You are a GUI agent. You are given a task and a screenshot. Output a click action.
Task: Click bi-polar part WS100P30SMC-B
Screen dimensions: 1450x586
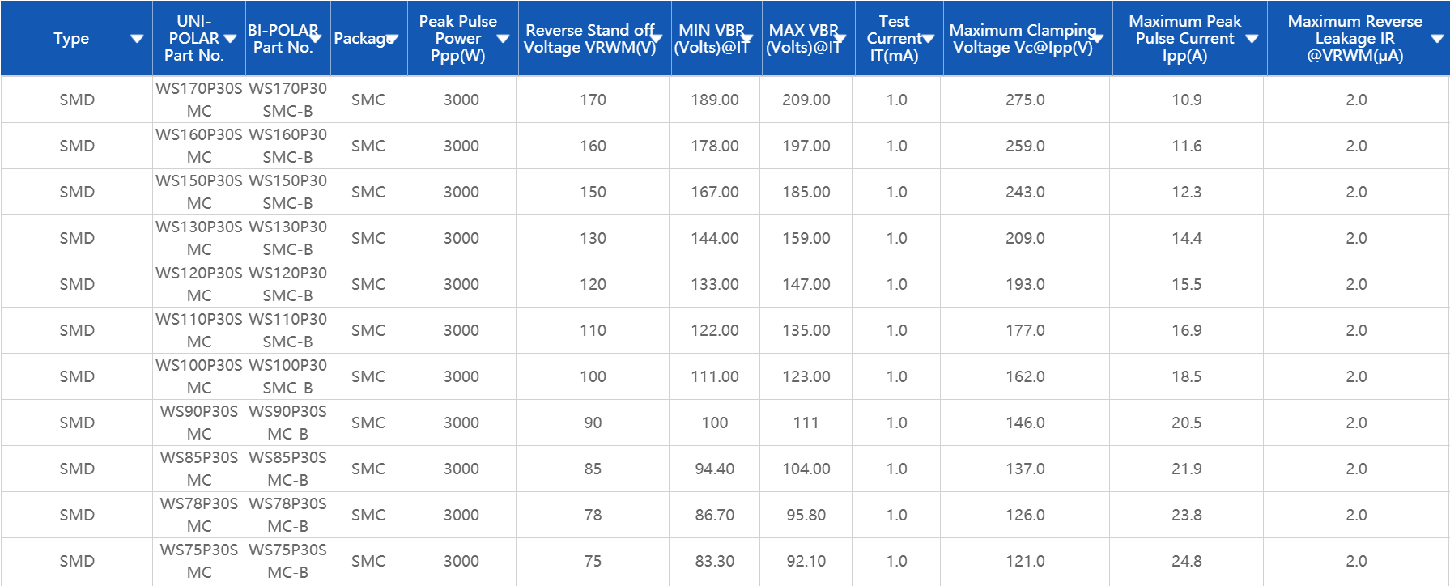pos(287,376)
